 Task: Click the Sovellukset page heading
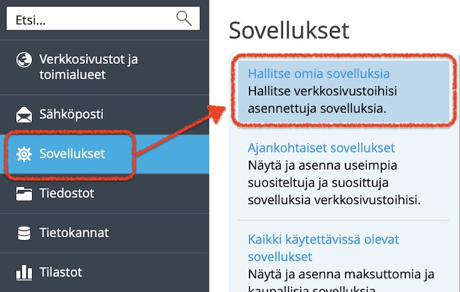(x=289, y=30)
